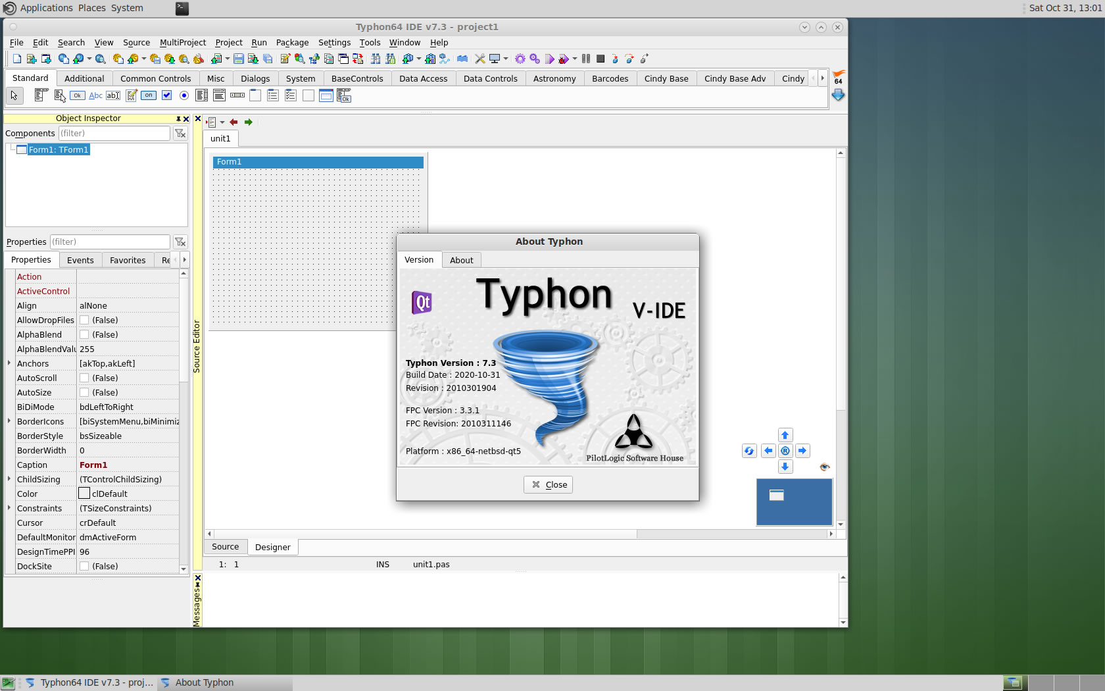Jump forward with green arrow in editor toolbar
This screenshot has width=1105, height=691.
coord(249,122)
